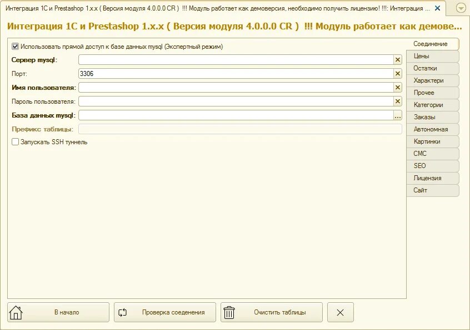Open the Цены tab
This screenshot has width=470, height=330.
[x=433, y=56]
